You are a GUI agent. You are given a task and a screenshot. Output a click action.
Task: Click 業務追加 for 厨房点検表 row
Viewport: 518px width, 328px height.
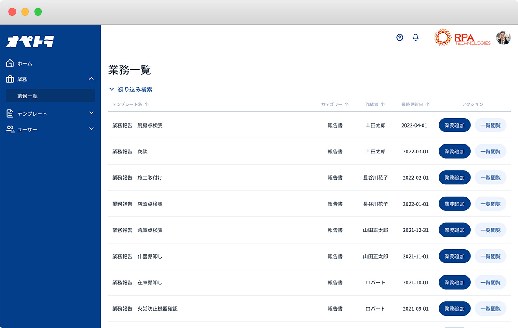(455, 125)
